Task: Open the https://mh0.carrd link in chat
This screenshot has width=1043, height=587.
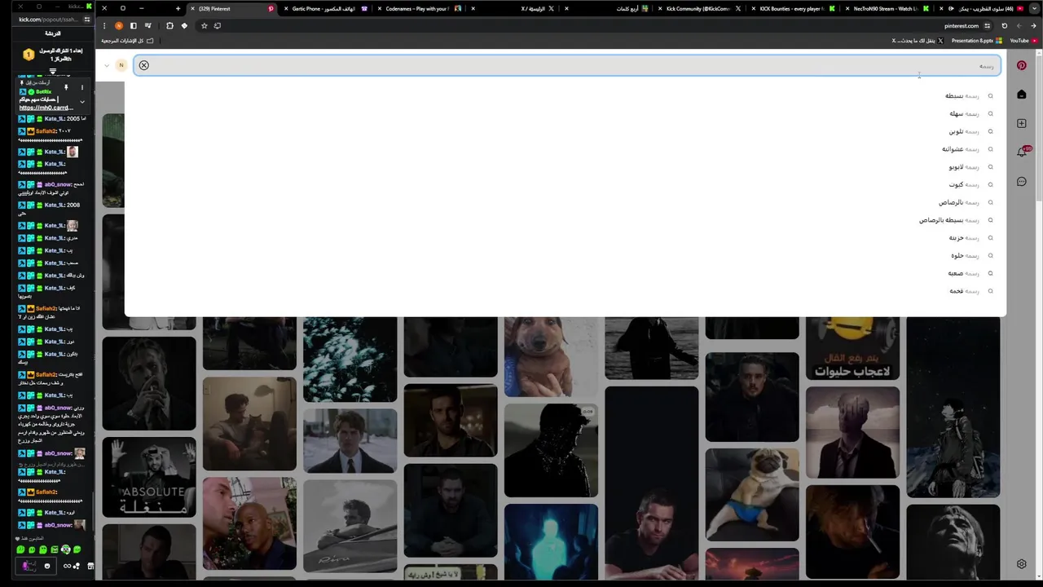Action: point(46,108)
